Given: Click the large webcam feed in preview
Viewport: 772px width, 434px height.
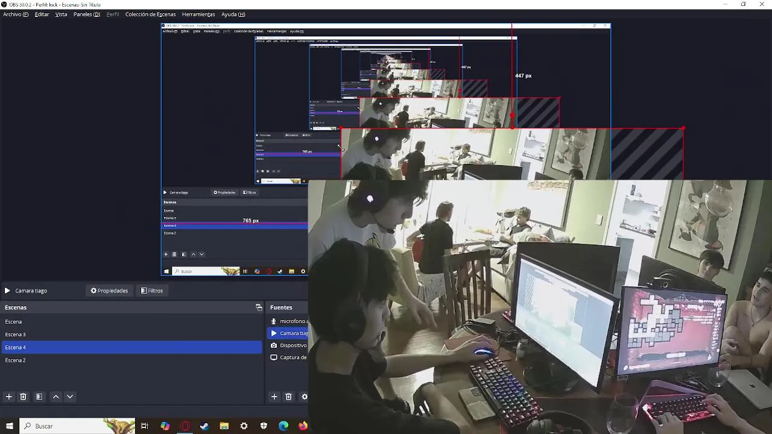Looking at the screenshot, I should pyautogui.click(x=540, y=307).
